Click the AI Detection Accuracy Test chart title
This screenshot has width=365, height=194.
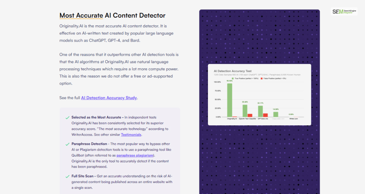233,71
